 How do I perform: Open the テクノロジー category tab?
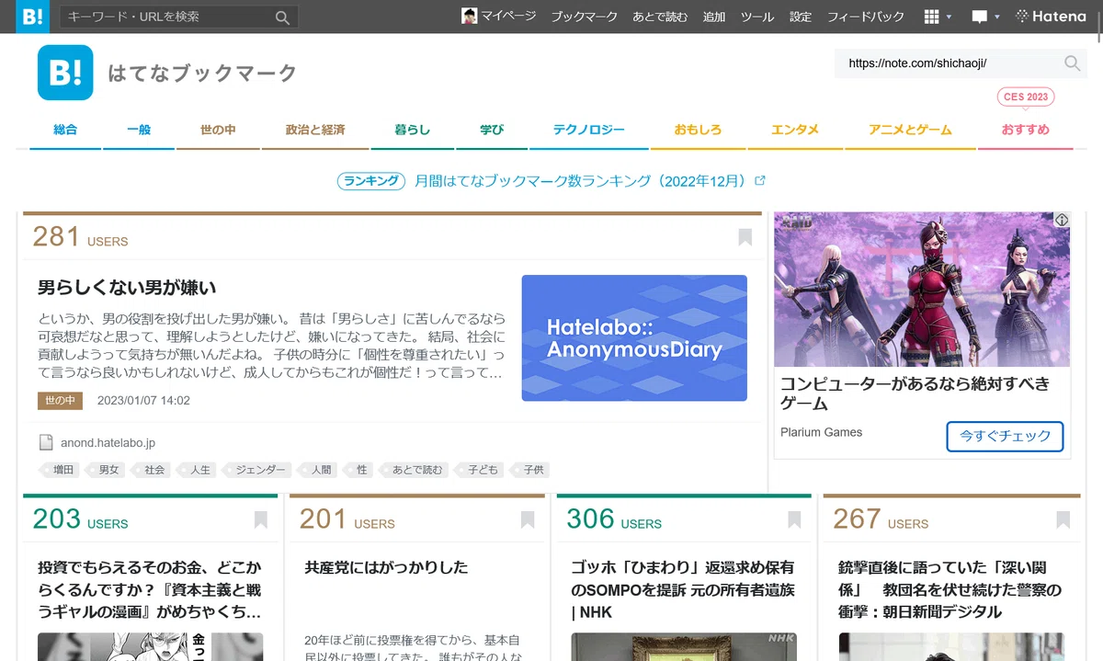(x=589, y=130)
